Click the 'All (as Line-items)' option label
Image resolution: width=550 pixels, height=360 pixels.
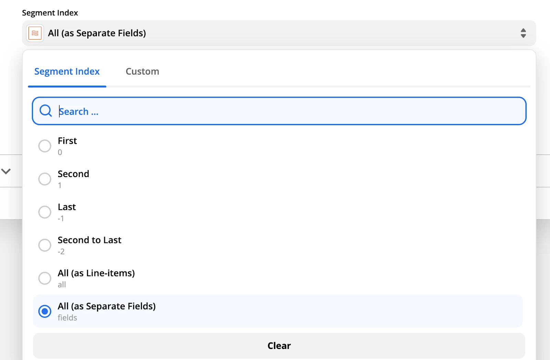(x=96, y=273)
